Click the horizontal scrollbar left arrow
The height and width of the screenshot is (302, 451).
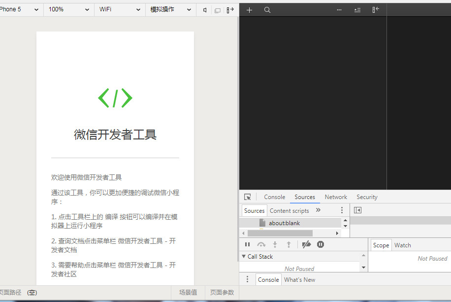coord(243,233)
